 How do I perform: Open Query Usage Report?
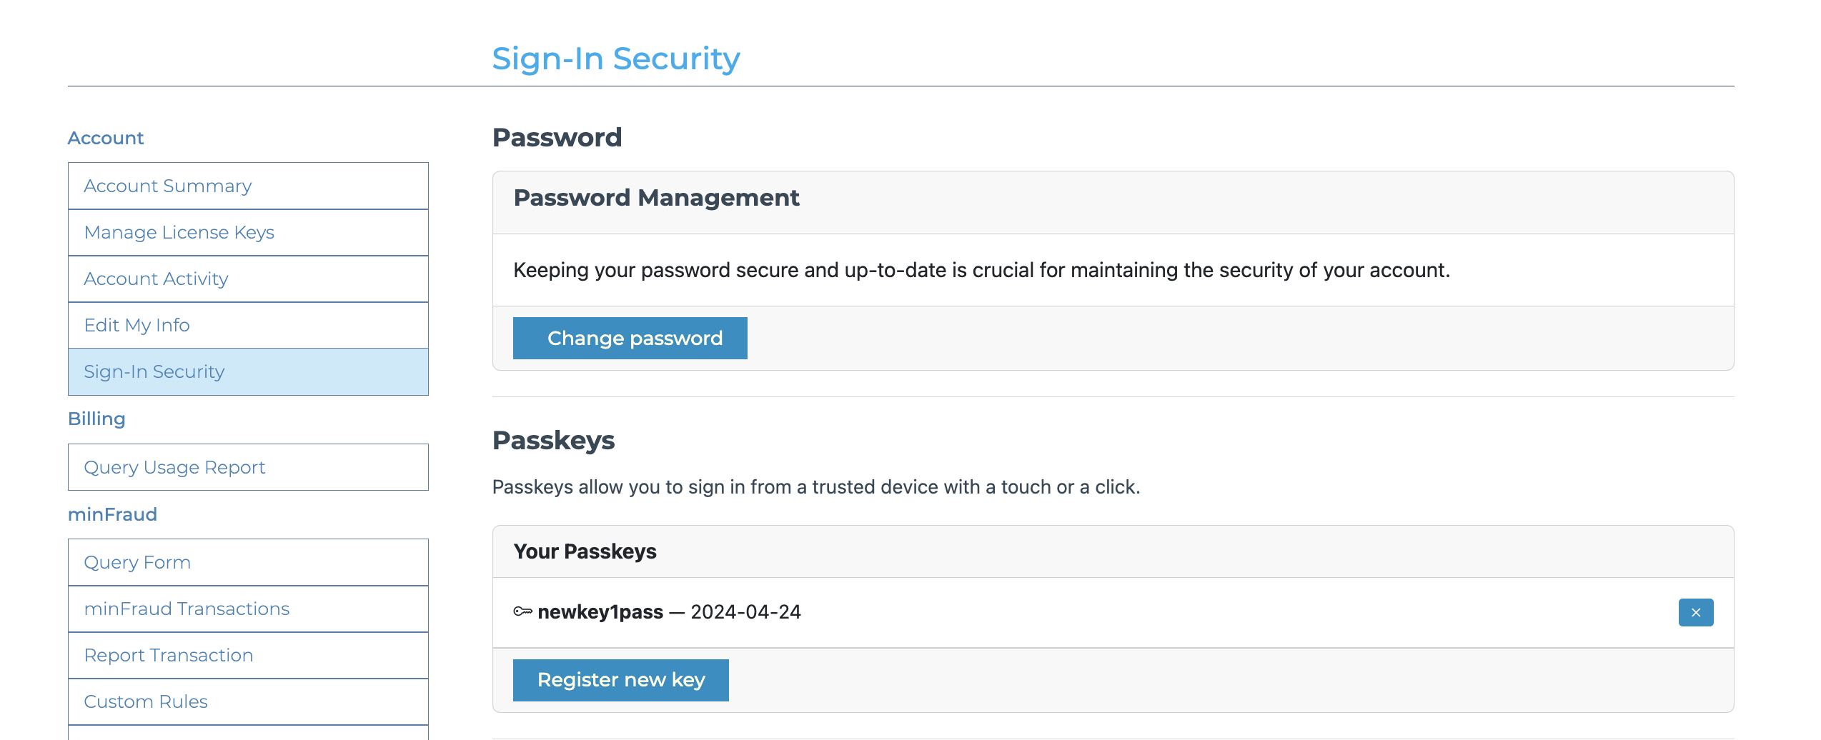pyautogui.click(x=174, y=467)
